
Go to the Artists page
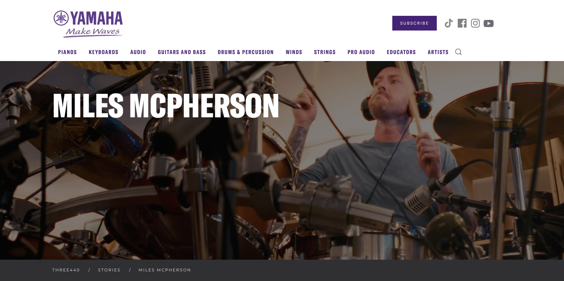(438, 52)
